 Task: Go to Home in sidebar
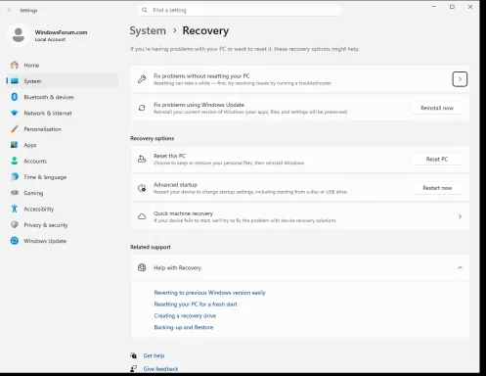(x=62, y=65)
